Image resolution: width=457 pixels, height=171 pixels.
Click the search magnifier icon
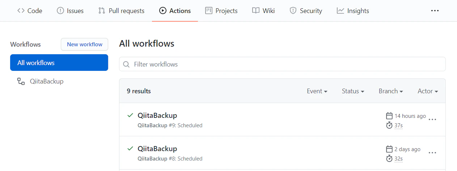pyautogui.click(x=126, y=64)
